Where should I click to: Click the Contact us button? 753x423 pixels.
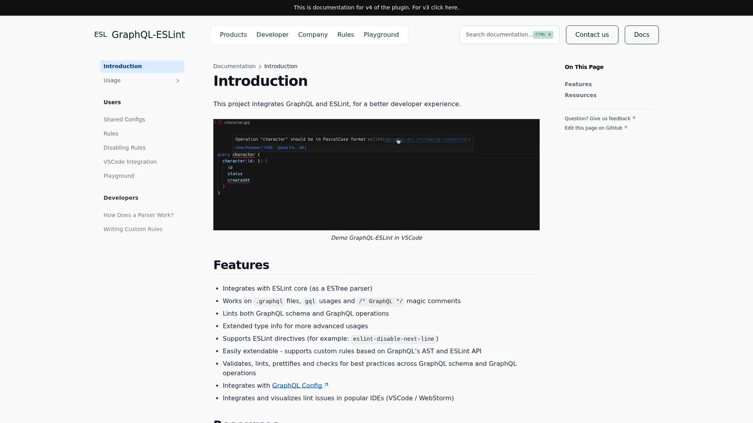592,35
